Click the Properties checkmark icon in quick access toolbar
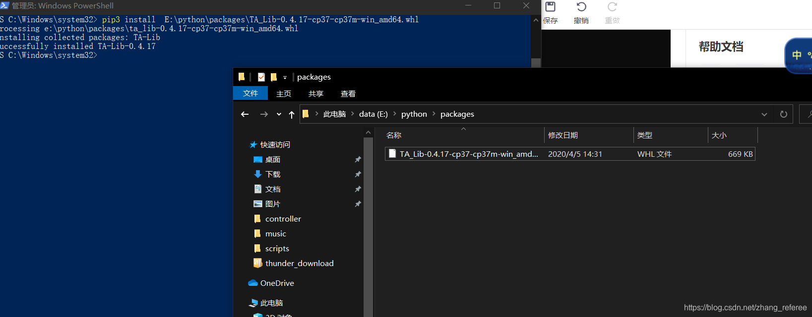The width and height of the screenshot is (812, 317). pyautogui.click(x=261, y=77)
